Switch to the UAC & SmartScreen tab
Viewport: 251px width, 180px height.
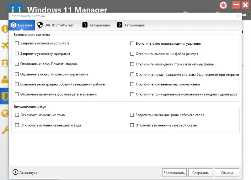pos(56,25)
